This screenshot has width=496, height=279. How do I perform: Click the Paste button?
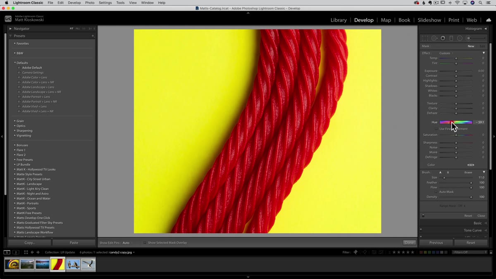pyautogui.click(x=74, y=243)
